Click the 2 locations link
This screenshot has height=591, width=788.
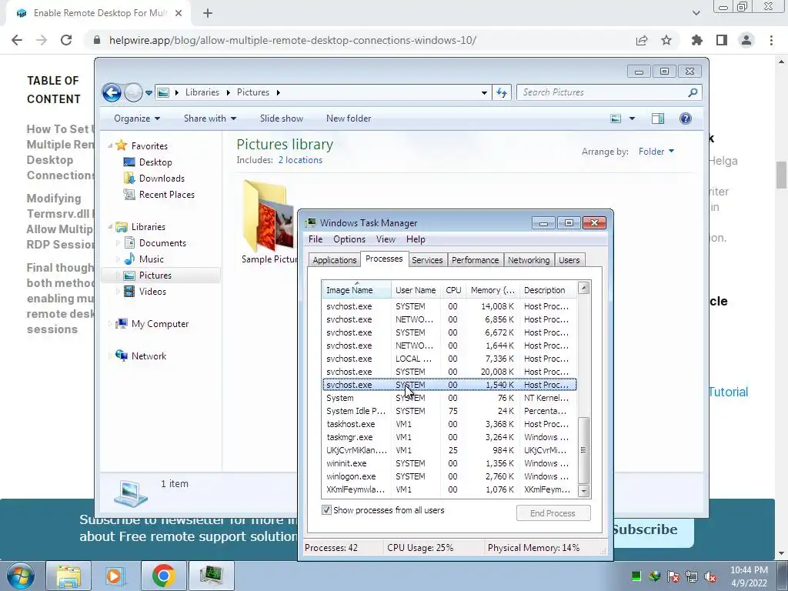click(x=301, y=160)
